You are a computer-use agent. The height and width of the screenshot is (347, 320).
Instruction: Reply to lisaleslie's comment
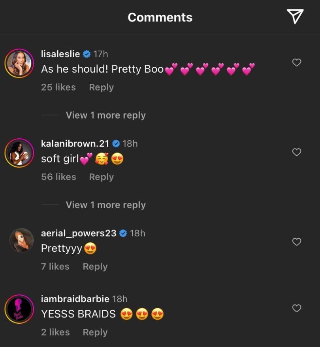(101, 87)
